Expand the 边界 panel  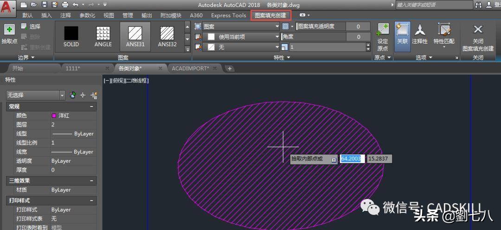(x=26, y=57)
